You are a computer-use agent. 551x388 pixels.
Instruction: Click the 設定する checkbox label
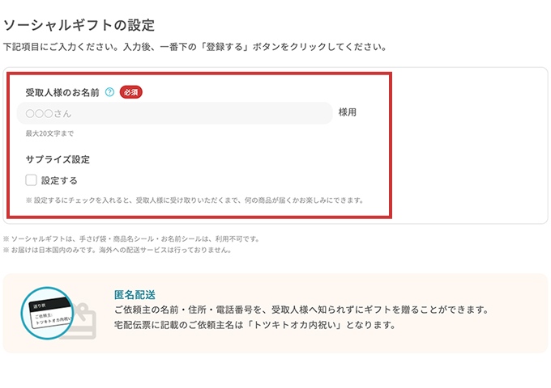pos(59,180)
